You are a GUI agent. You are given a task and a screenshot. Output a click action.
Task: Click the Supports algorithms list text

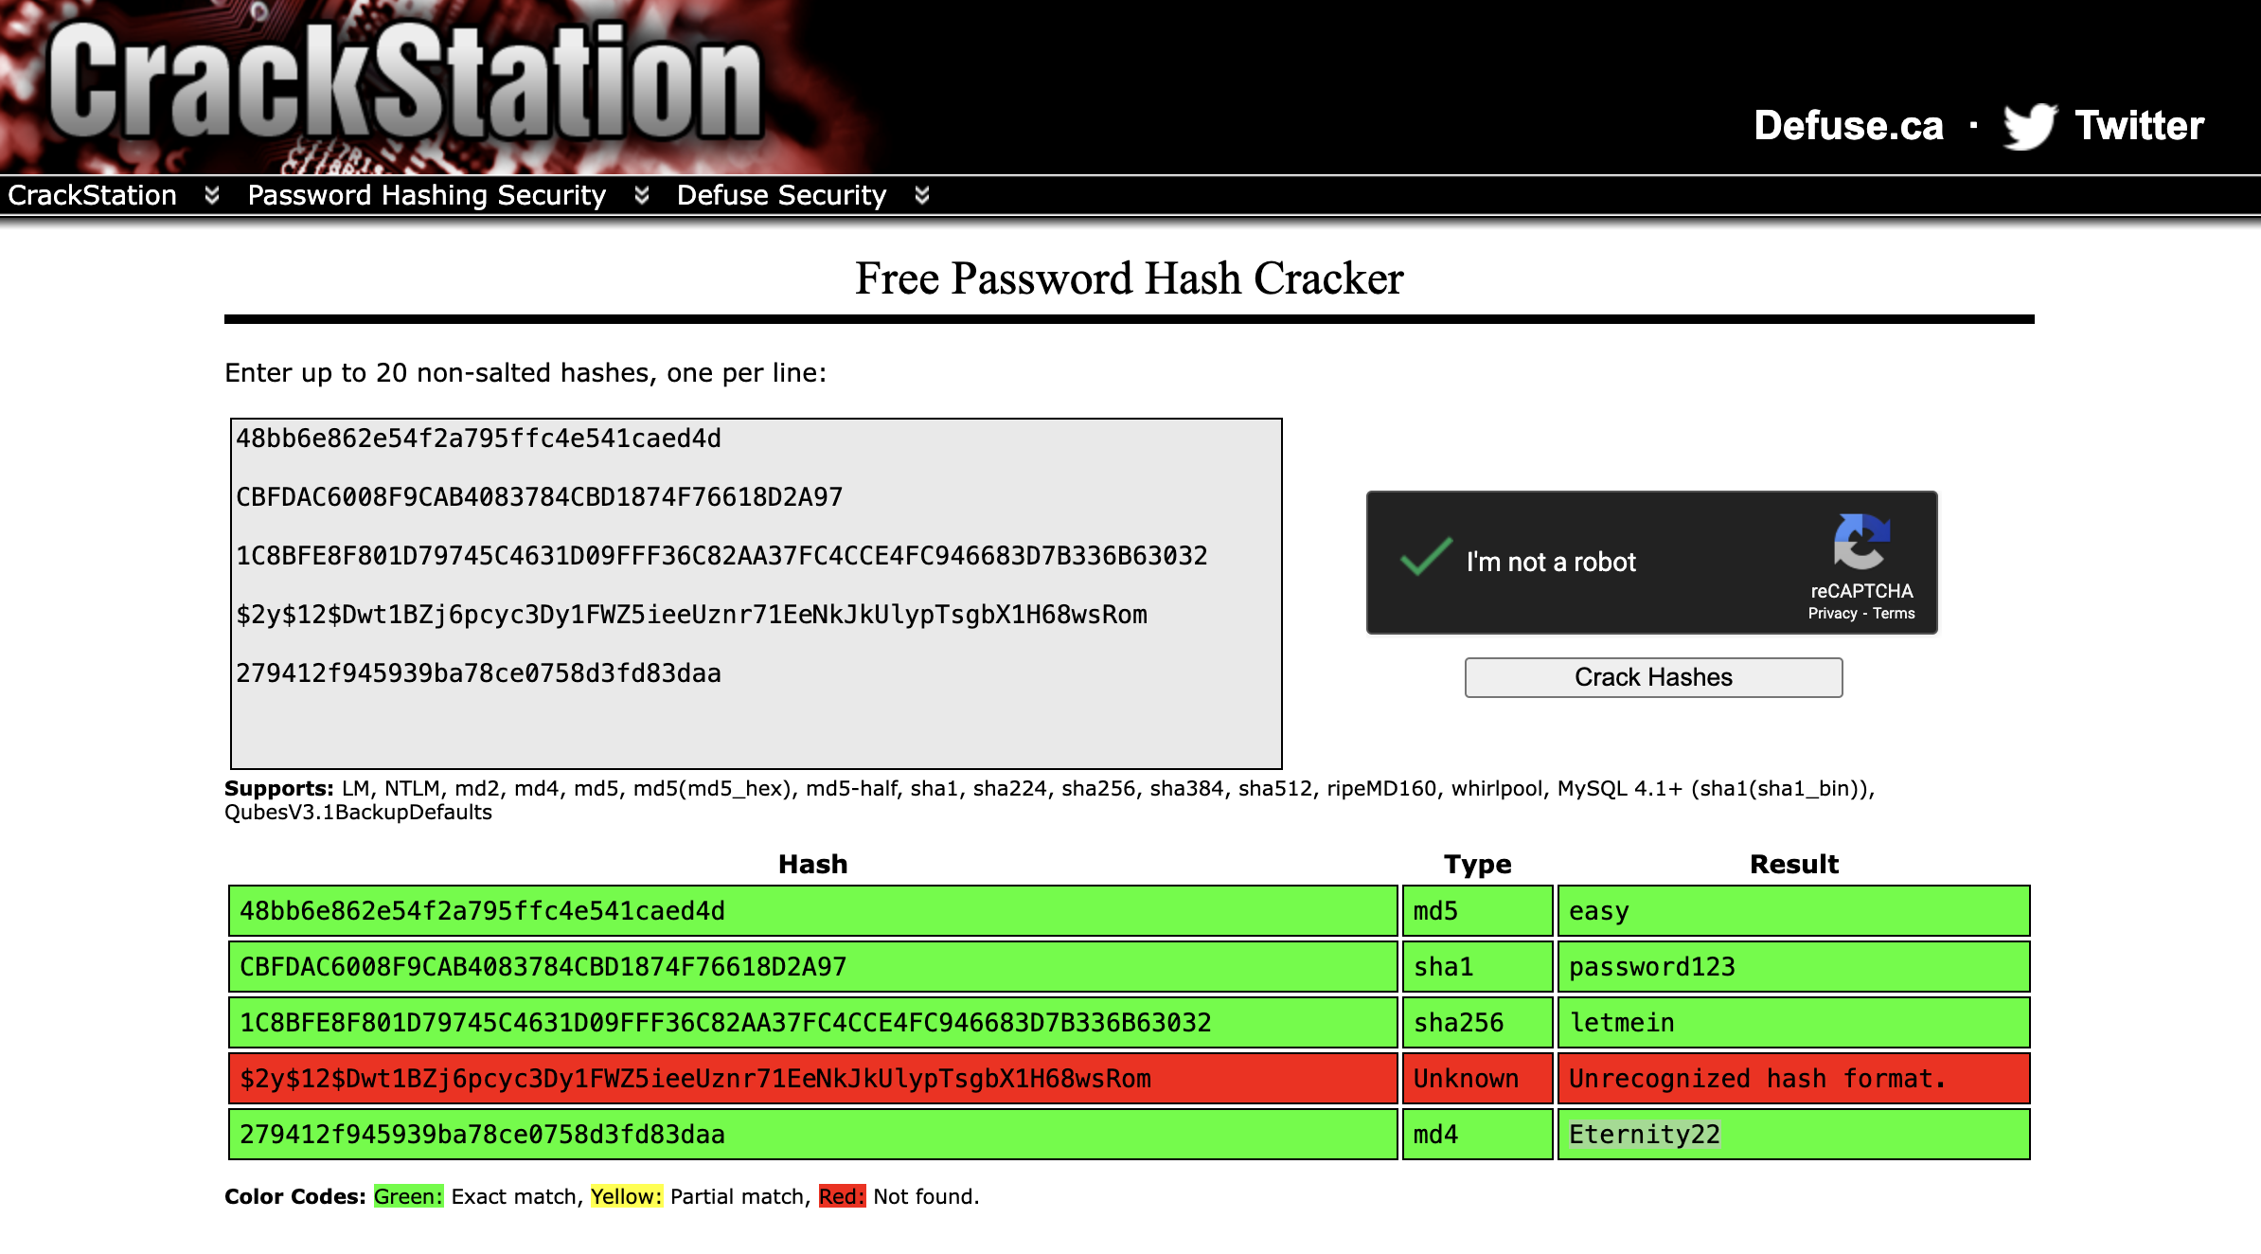(x=1049, y=800)
